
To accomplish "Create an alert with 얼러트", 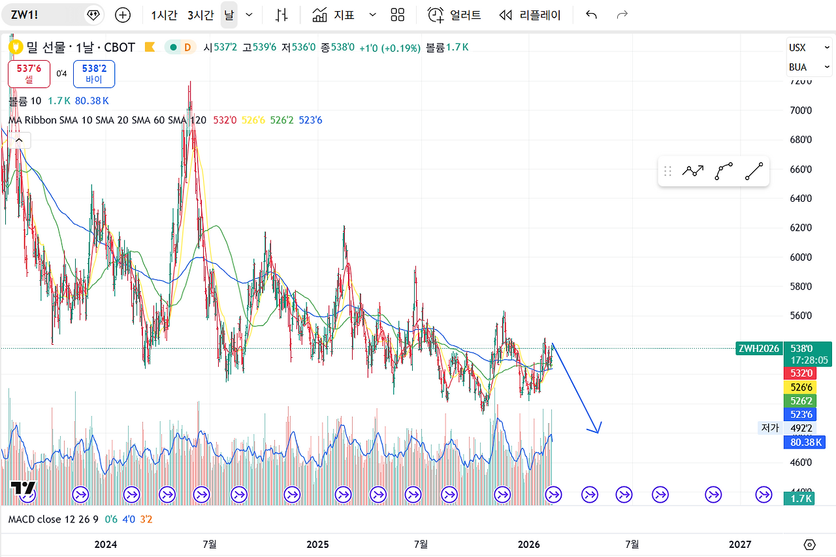I will [x=455, y=15].
